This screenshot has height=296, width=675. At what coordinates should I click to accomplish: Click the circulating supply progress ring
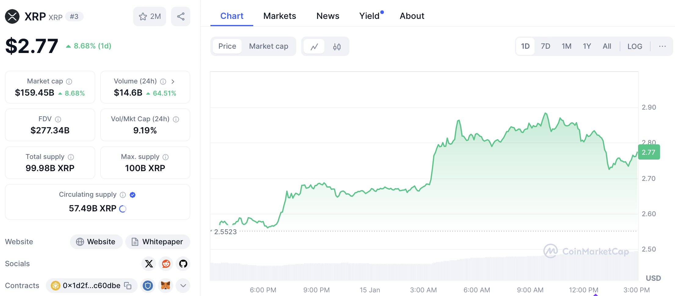[123, 209]
